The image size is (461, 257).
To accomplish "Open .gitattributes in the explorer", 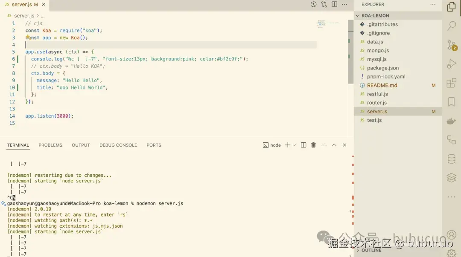I will coord(397,24).
